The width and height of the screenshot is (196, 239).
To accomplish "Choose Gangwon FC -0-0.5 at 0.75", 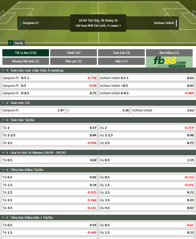I will (x=49, y=93).
